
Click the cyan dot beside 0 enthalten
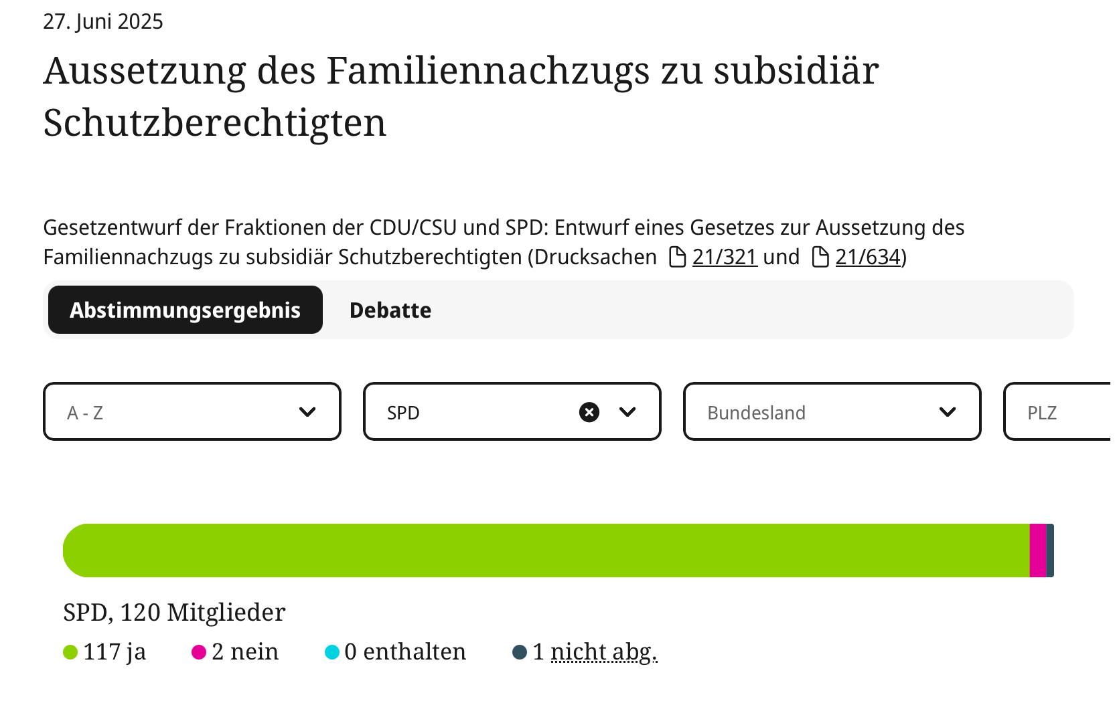tap(332, 652)
